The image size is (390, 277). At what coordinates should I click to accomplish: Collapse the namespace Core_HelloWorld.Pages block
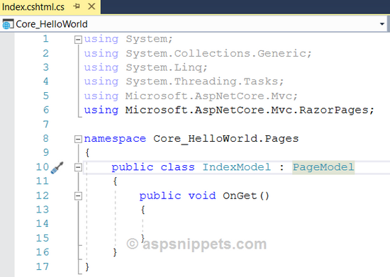(78, 139)
